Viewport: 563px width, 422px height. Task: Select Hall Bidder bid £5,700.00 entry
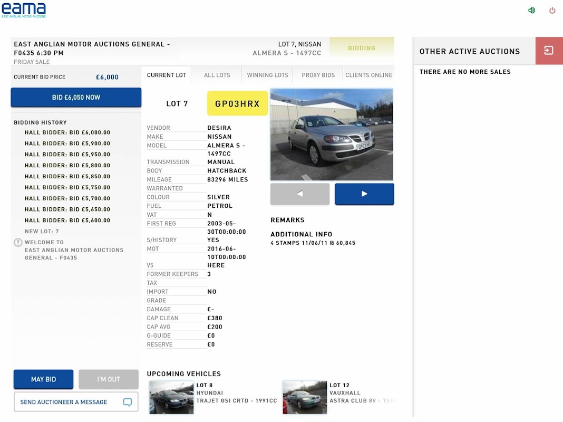click(67, 198)
